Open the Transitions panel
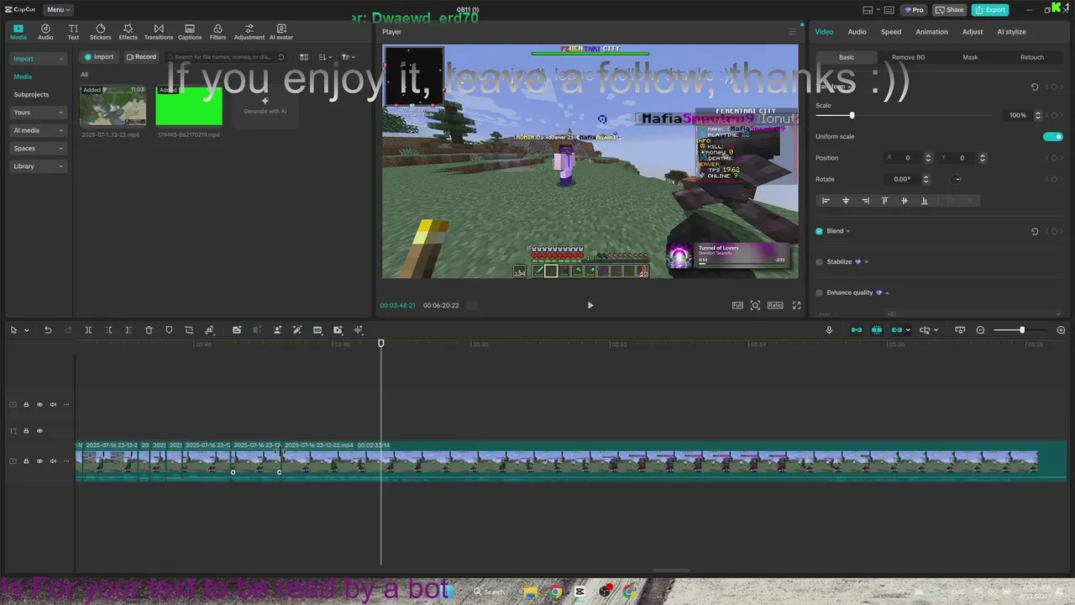This screenshot has height=605, width=1075. pyautogui.click(x=159, y=32)
